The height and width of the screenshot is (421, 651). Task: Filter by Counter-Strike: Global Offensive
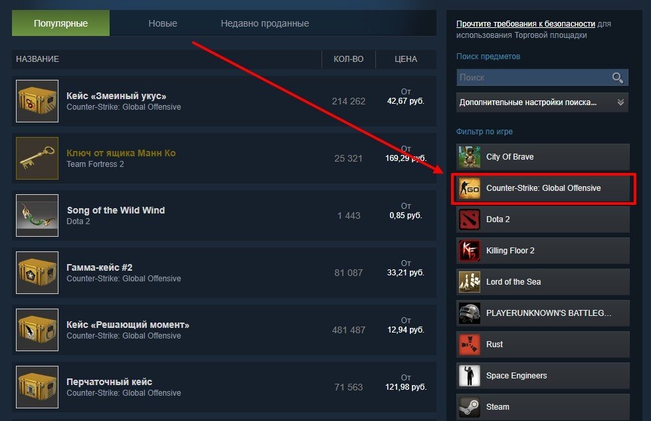coord(543,188)
